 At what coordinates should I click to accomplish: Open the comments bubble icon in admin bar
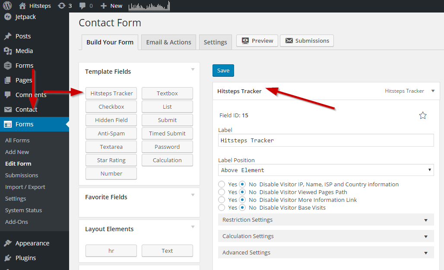point(82,6)
